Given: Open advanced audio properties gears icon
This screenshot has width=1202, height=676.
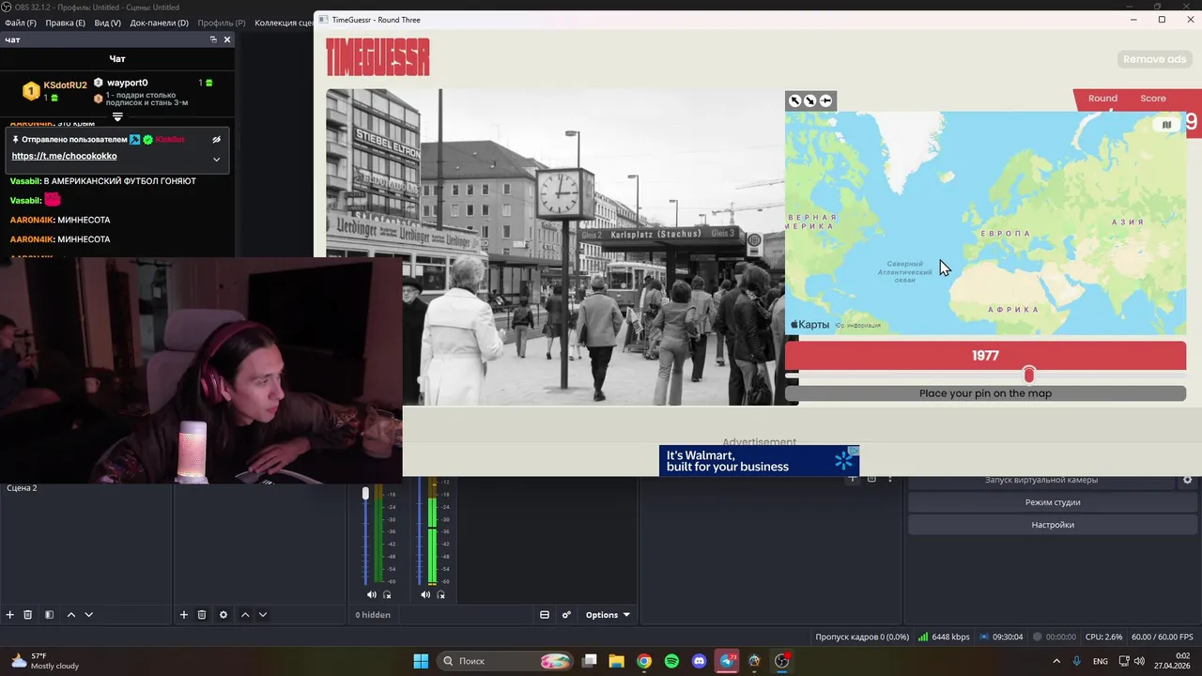Looking at the screenshot, I should 566,615.
